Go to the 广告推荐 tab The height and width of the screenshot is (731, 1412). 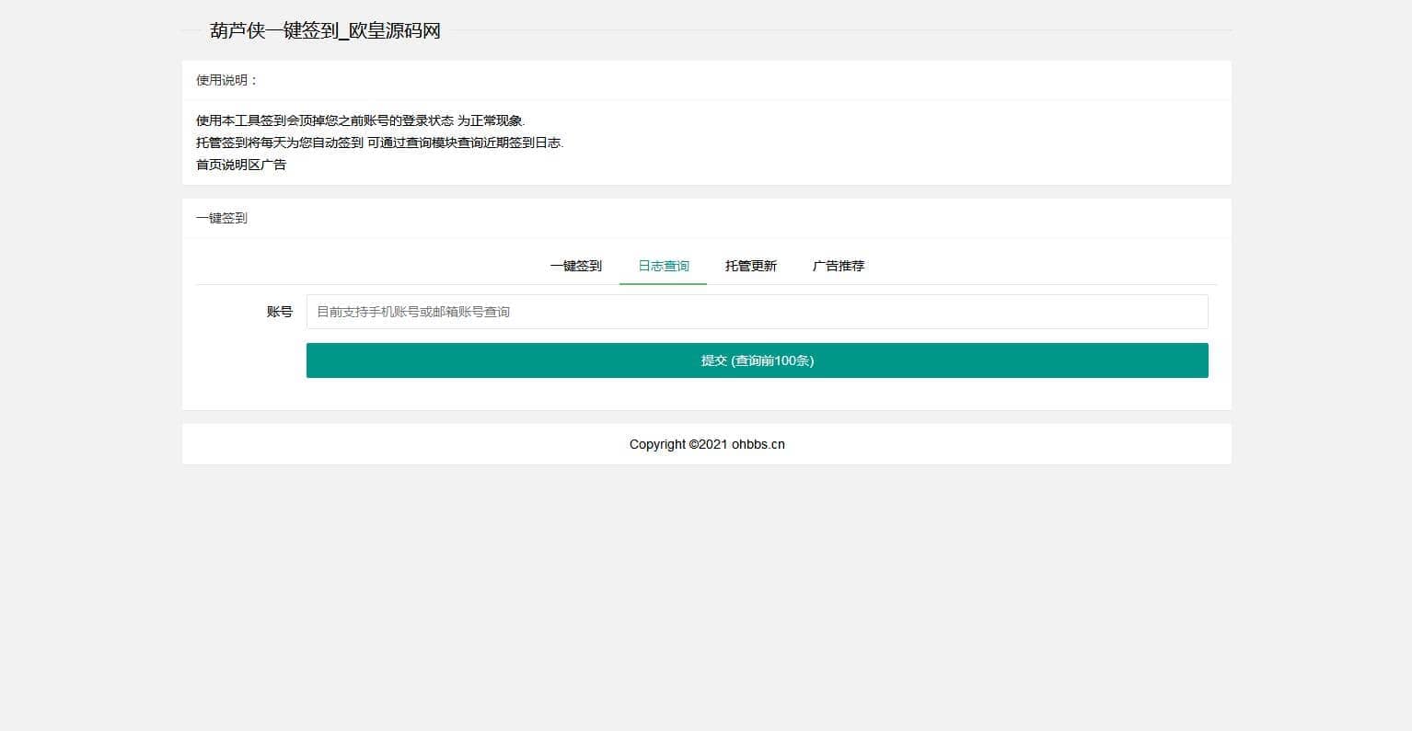[838, 266]
